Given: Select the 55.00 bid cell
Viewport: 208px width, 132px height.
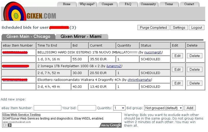Looking at the screenshot, I should click(79, 59).
